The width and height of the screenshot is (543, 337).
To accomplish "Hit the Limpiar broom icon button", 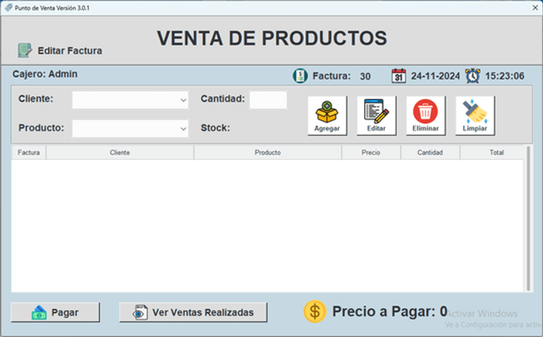I will click(475, 116).
